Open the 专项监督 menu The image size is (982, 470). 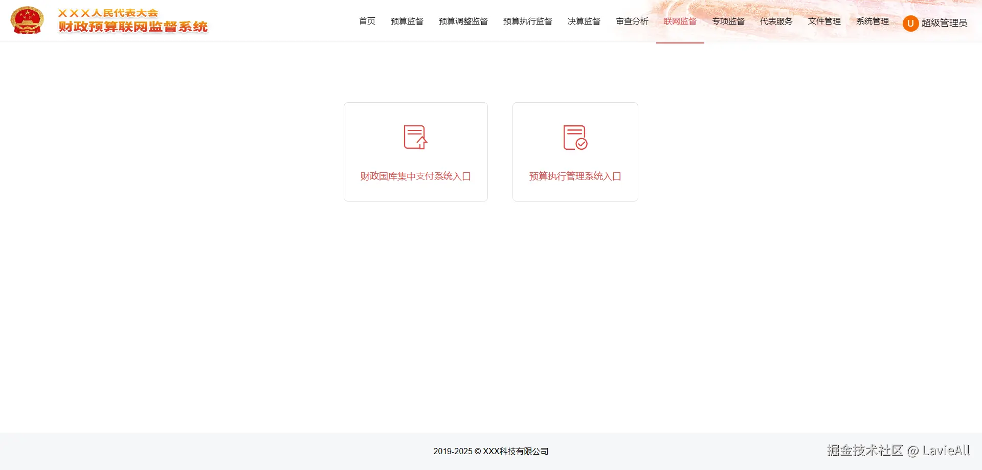[x=728, y=21]
